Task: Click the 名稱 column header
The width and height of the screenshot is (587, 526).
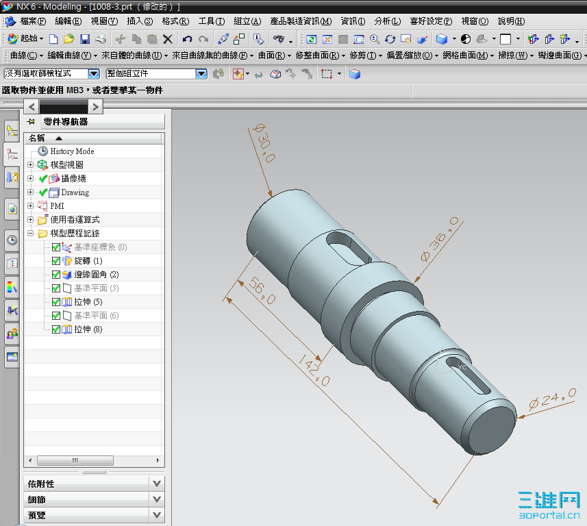Action: coord(94,138)
